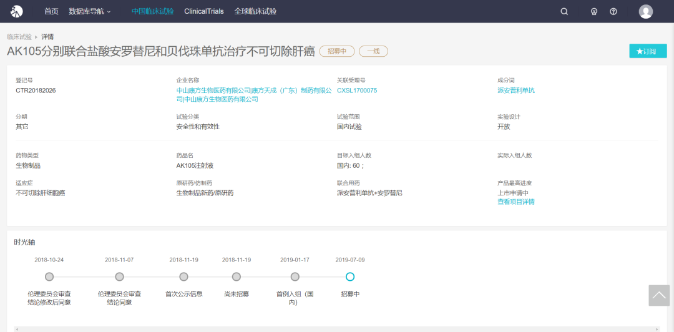This screenshot has height=332, width=674.
Task: Click the AK105注射液 drug name
Action: [x=194, y=165]
